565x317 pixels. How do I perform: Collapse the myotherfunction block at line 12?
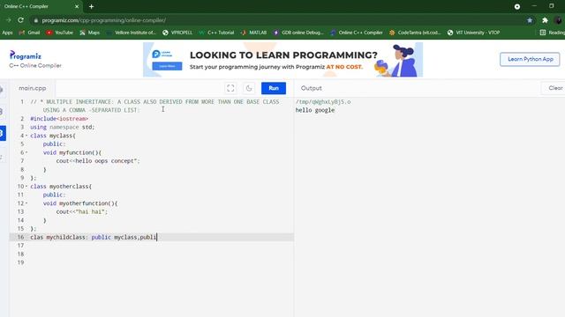[x=26, y=203]
